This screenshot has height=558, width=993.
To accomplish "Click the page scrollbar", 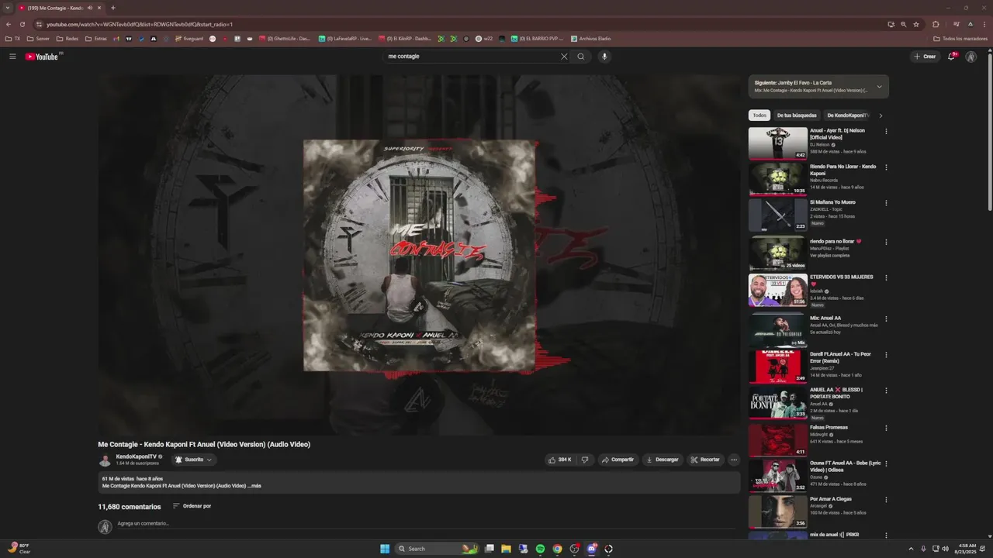I will [989, 132].
